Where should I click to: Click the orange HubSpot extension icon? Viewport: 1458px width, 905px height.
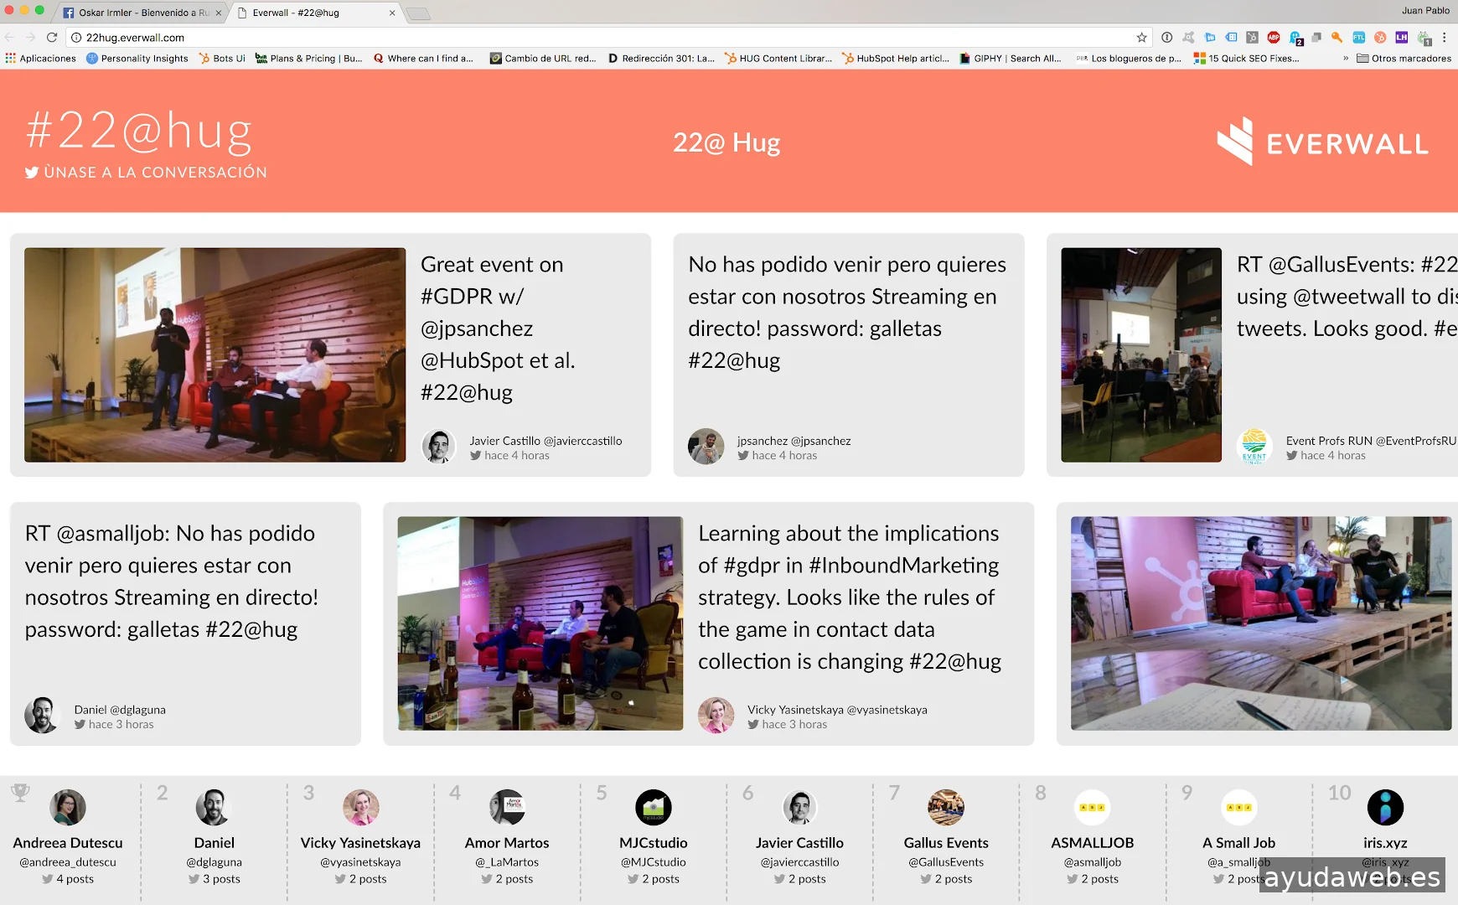click(1380, 37)
